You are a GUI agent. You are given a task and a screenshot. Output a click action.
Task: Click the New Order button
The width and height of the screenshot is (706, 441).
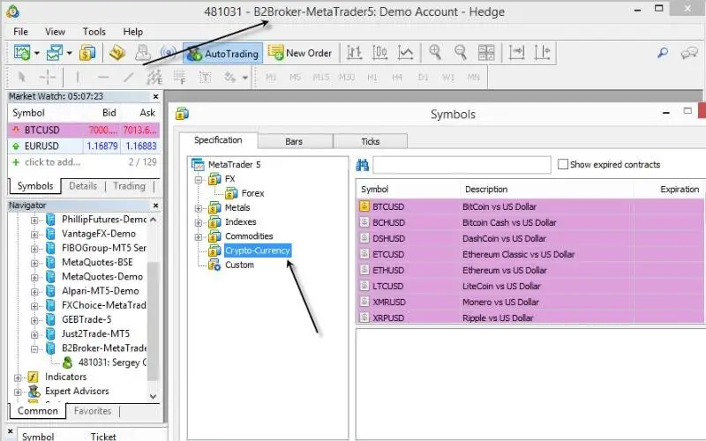click(x=300, y=53)
